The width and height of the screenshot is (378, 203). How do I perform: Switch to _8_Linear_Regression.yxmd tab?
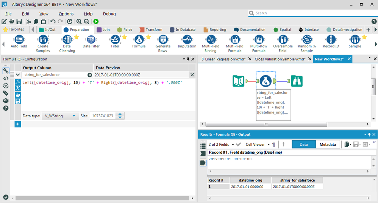coord(223,59)
